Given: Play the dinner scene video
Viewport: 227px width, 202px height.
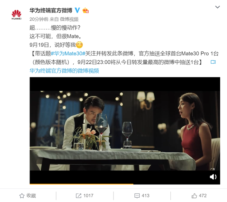Looking at the screenshot, I should point(125,131).
